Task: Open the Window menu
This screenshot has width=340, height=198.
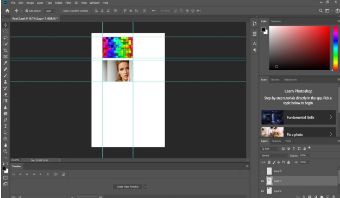Action: (95, 3)
